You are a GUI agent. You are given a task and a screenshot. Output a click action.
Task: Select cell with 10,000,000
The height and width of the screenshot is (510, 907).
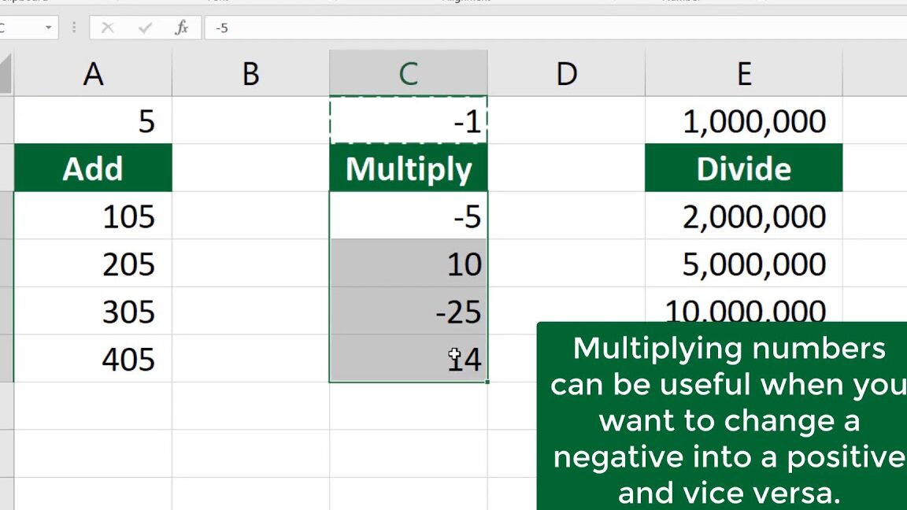point(744,305)
